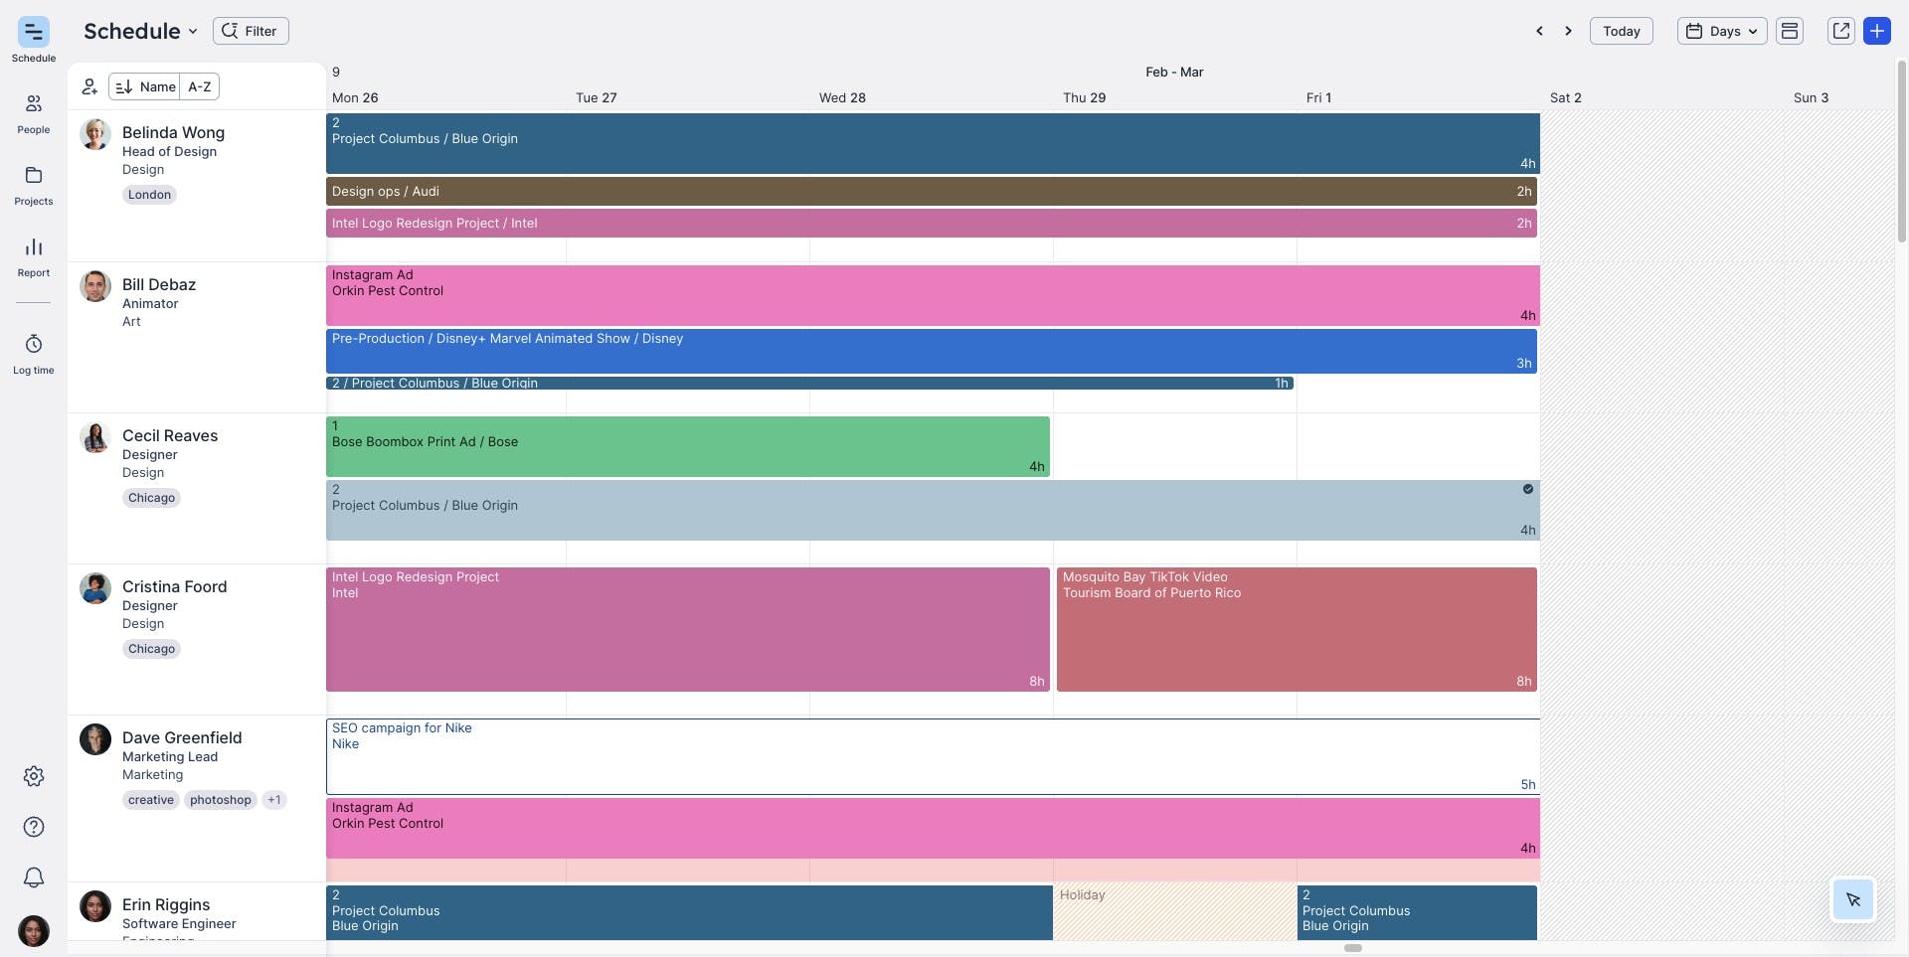This screenshot has width=1909, height=957.
Task: Open the Filter panel
Action: (251, 31)
